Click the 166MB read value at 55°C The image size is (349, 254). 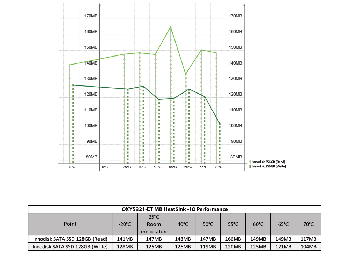233,239
